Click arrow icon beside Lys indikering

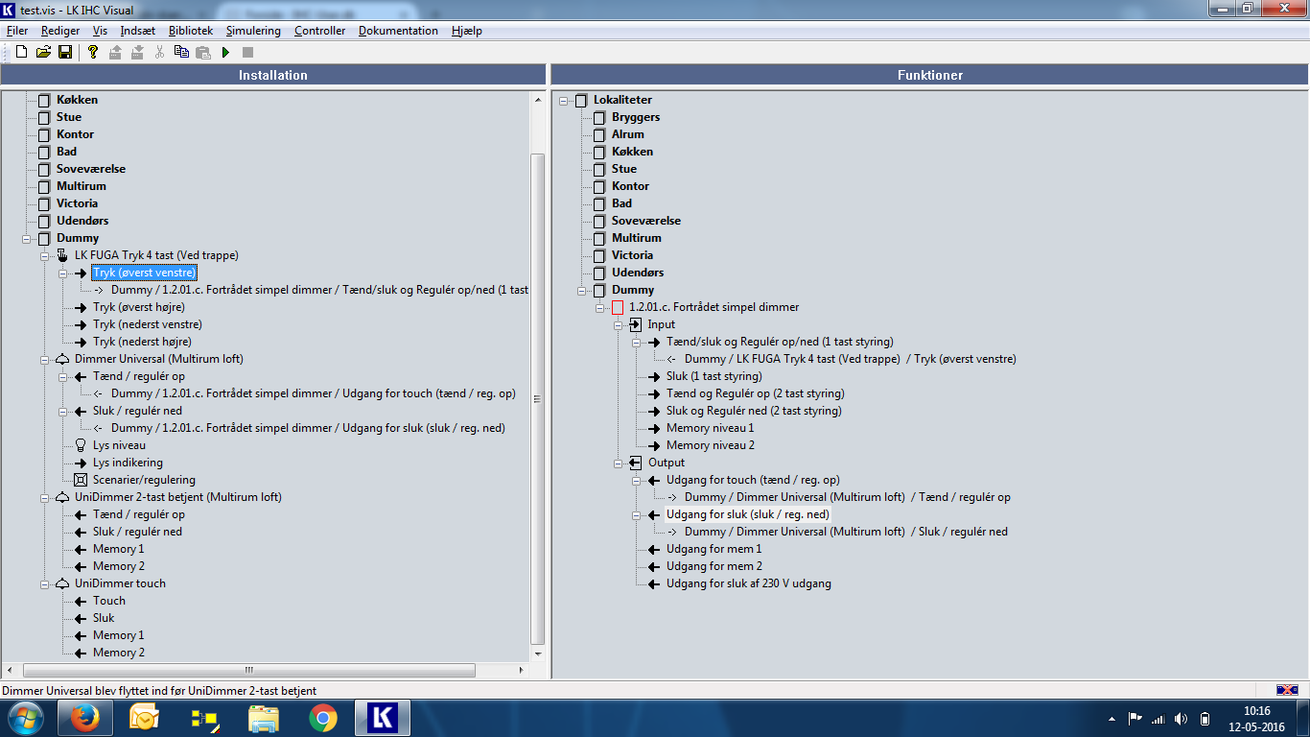point(81,463)
